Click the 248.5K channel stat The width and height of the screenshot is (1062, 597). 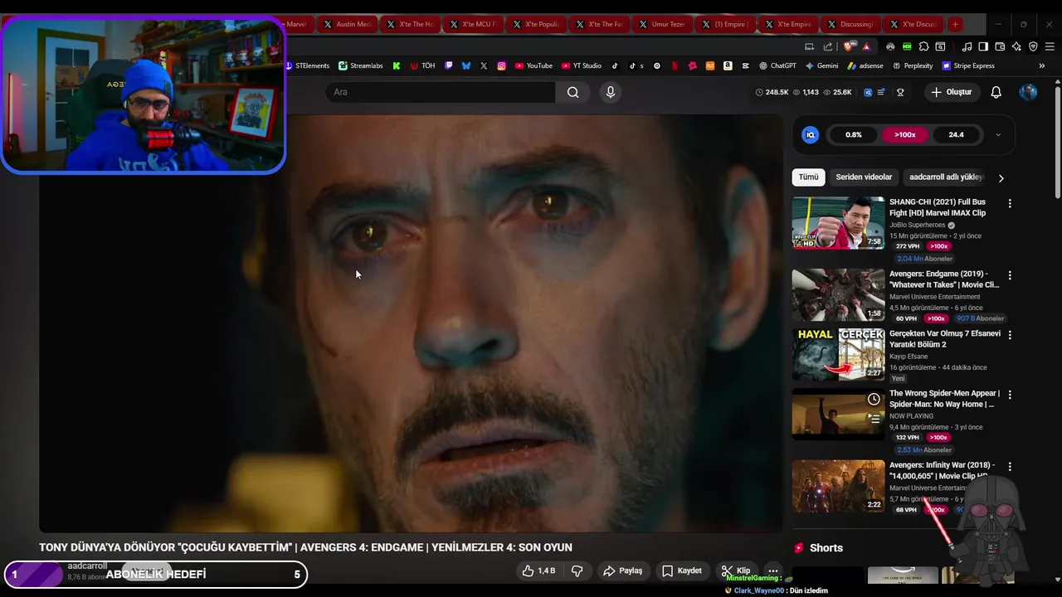pyautogui.click(x=772, y=92)
